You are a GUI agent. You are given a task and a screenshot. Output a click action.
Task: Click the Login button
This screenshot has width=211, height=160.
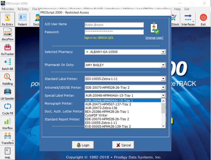(83, 145)
